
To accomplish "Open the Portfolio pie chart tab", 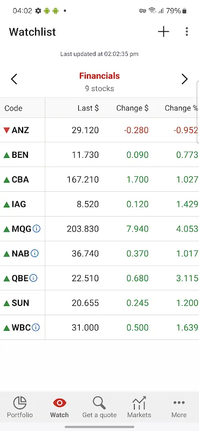I will [20, 407].
